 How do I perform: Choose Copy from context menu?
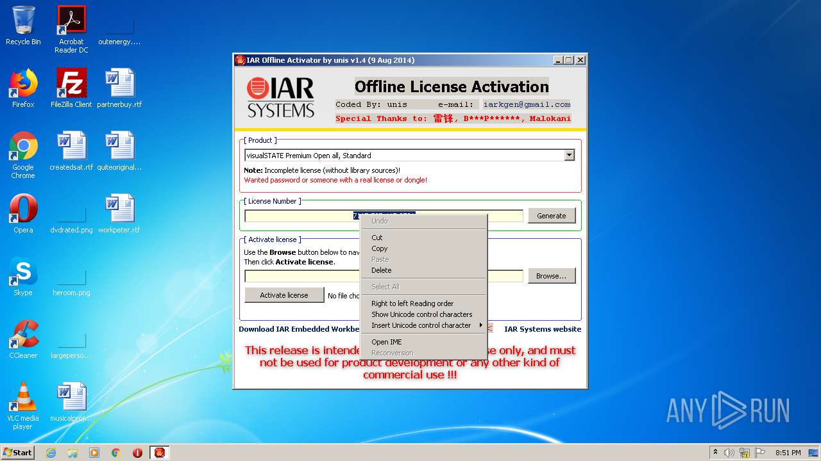pyautogui.click(x=423, y=248)
